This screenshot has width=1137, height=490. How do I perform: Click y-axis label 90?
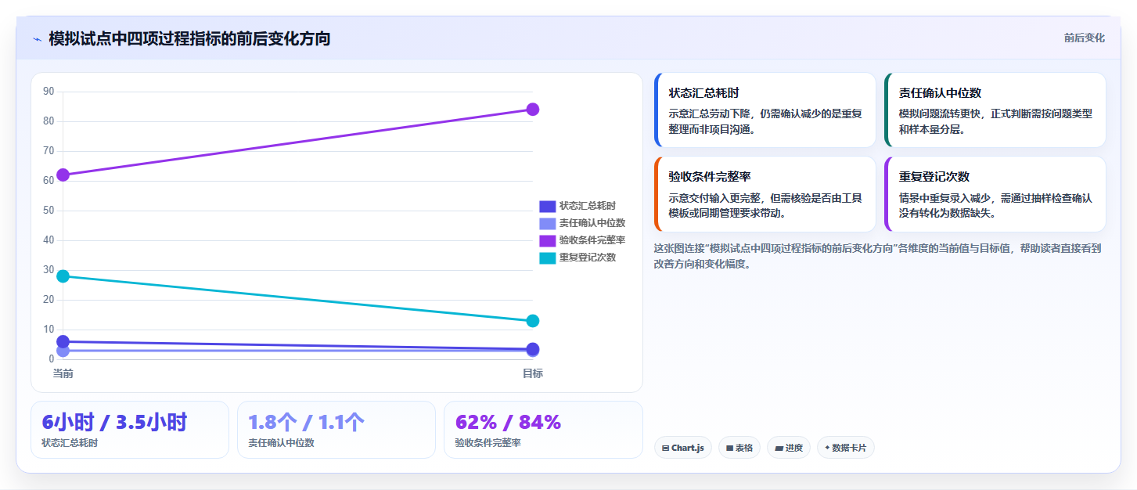[49, 92]
